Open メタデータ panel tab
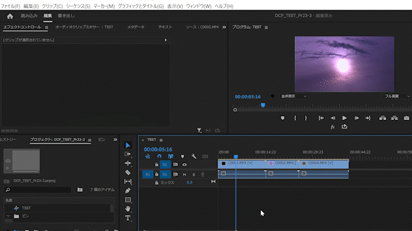 click(x=136, y=27)
